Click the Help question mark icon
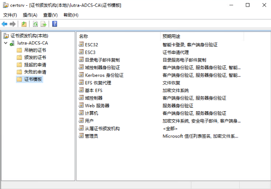 (x=55, y=24)
